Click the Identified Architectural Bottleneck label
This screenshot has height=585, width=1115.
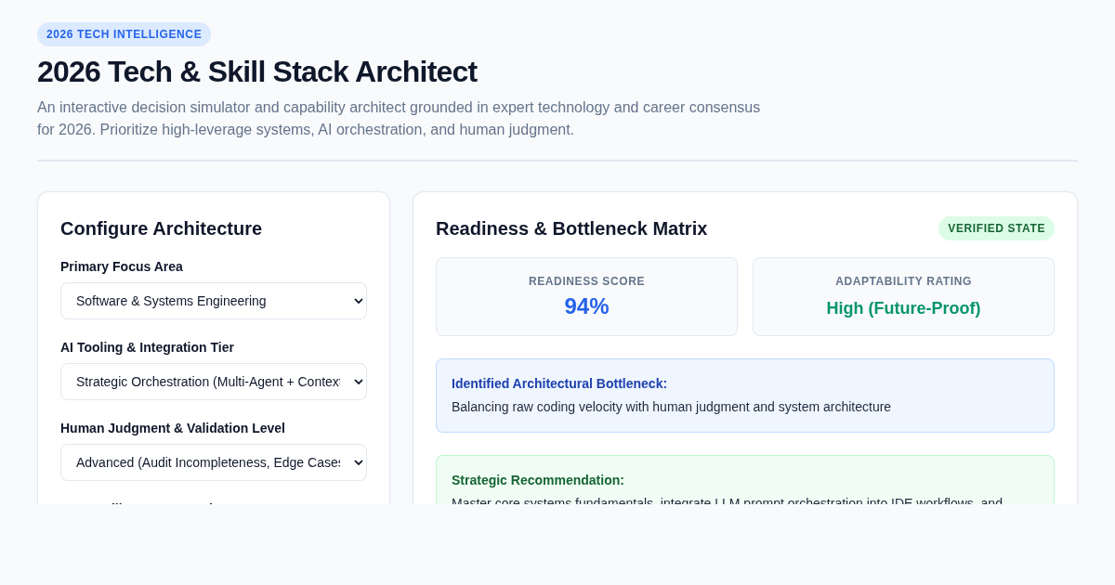click(x=559, y=383)
